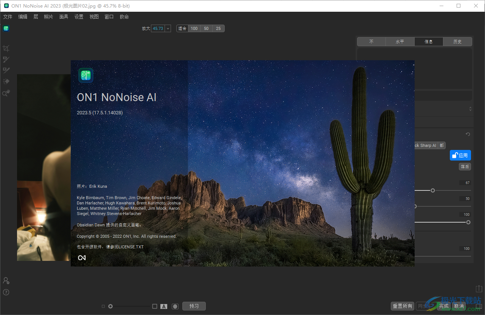Image resolution: width=485 pixels, height=315 pixels.
Task: Click the export share icon
Action: pos(479,289)
